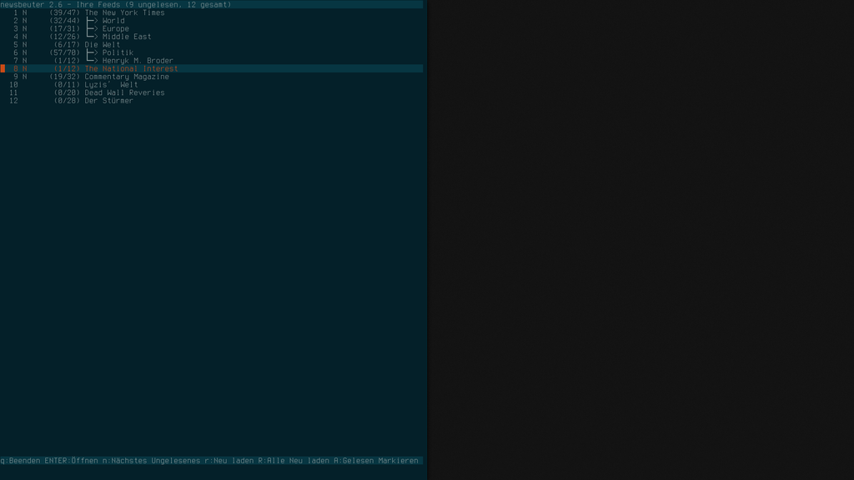
Task: Open The New York Times feed
Action: click(211, 12)
